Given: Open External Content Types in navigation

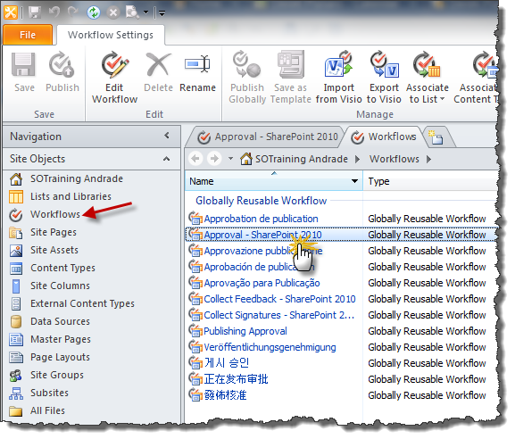Looking at the screenshot, I should [82, 303].
